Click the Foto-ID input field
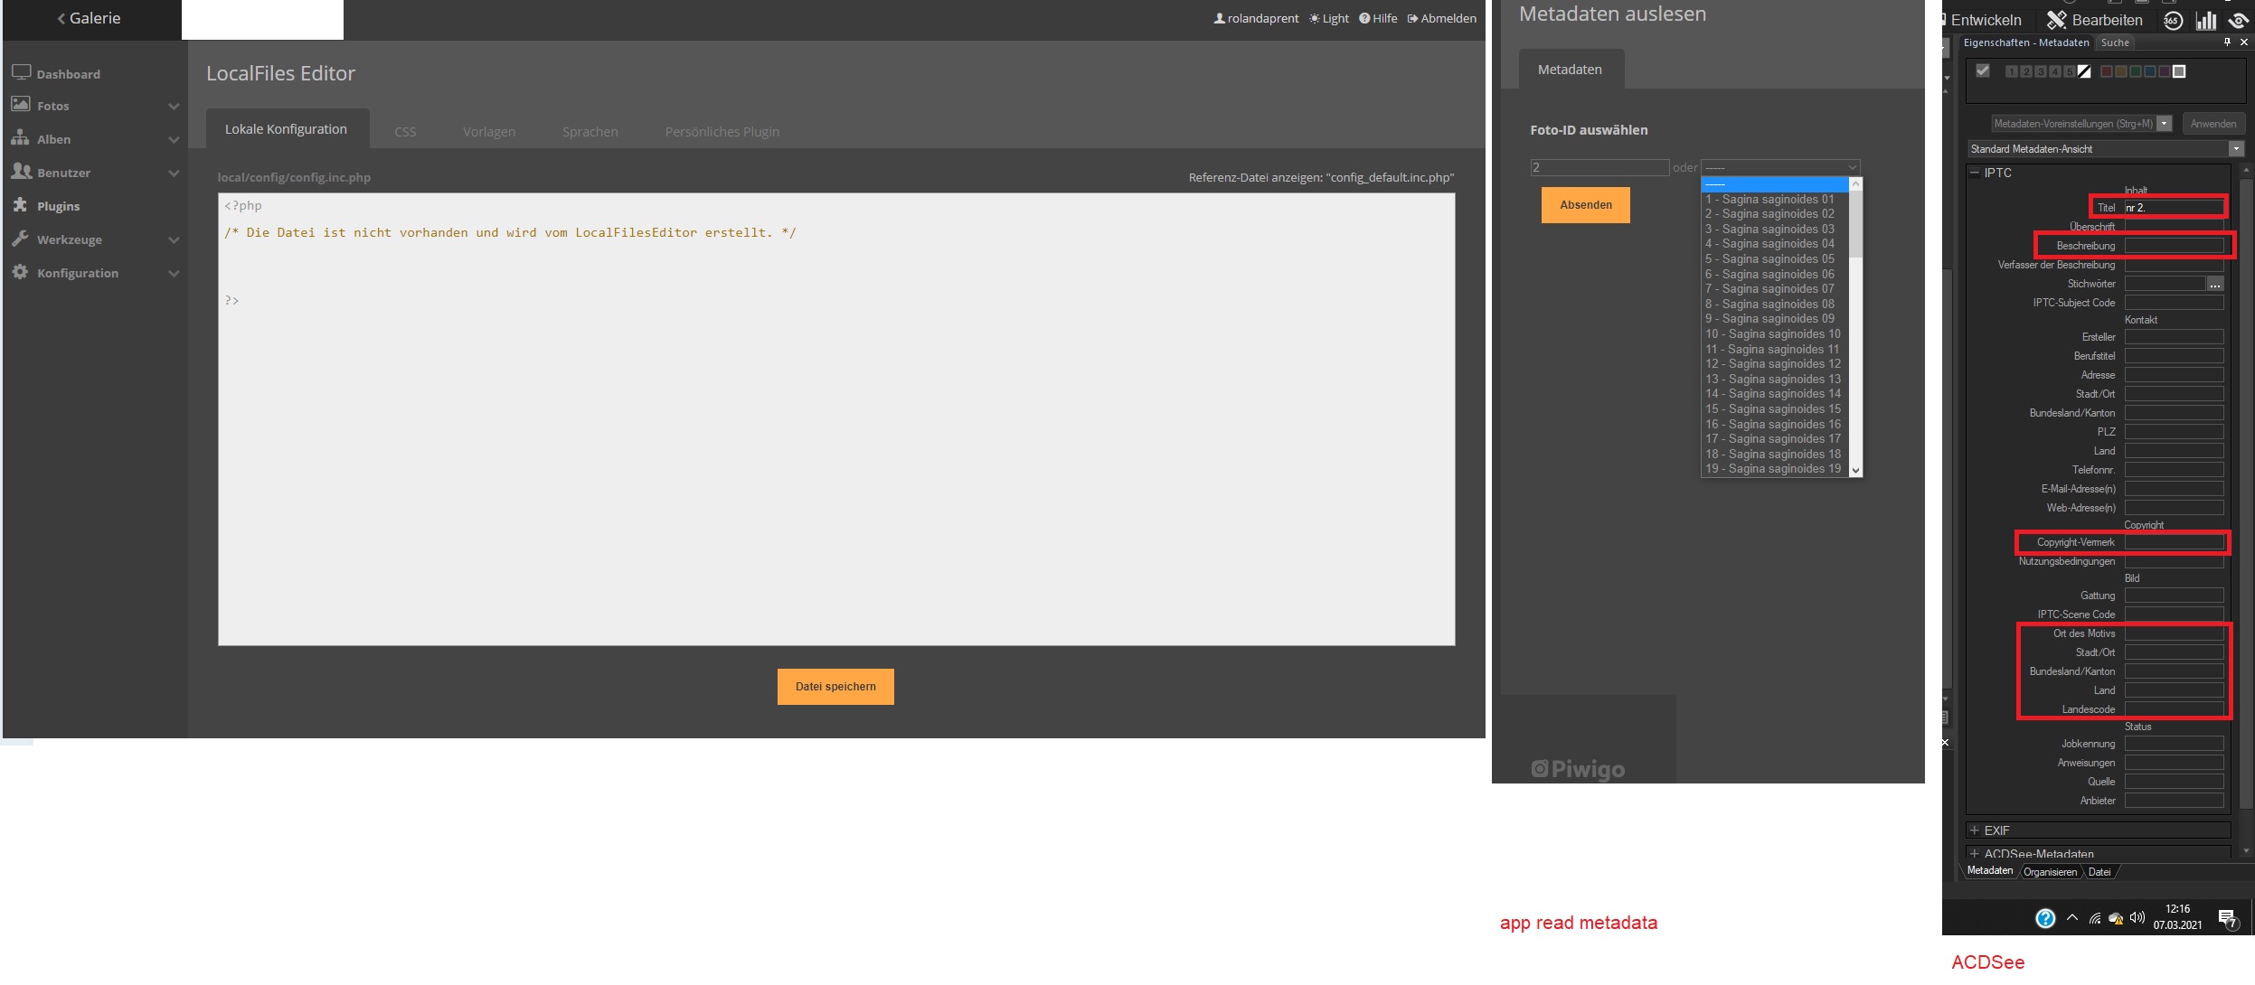2255x985 pixels. click(x=1599, y=167)
